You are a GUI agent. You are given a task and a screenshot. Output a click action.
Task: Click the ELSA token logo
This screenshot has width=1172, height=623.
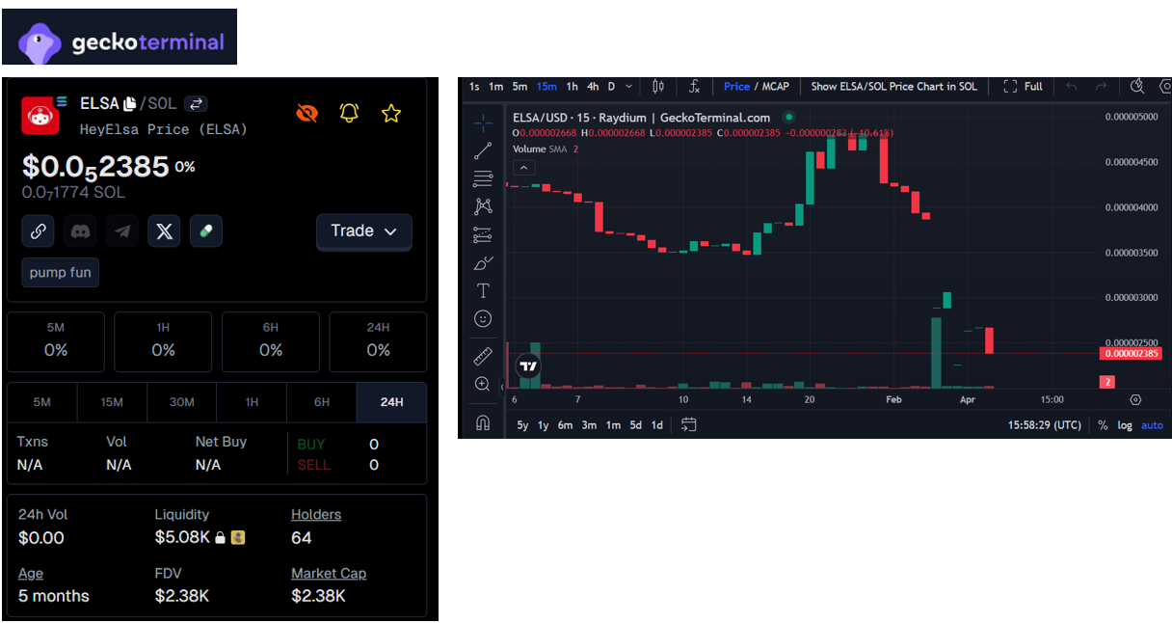click(x=40, y=115)
